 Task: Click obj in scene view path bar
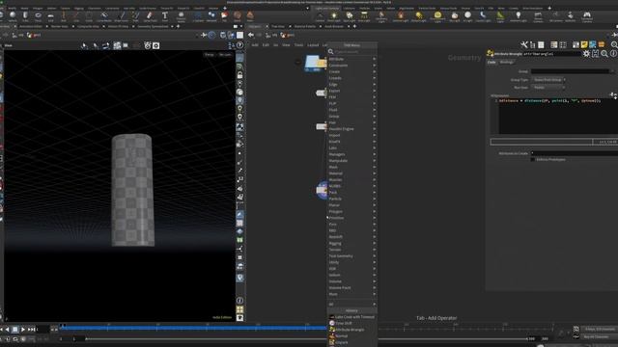coord(18,35)
